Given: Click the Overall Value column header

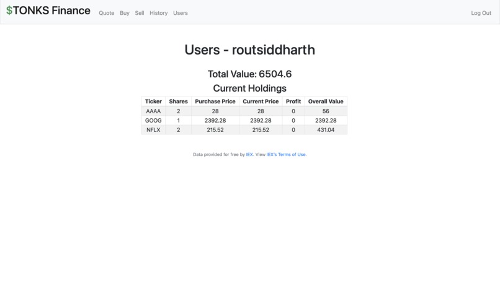Looking at the screenshot, I should [x=326, y=102].
